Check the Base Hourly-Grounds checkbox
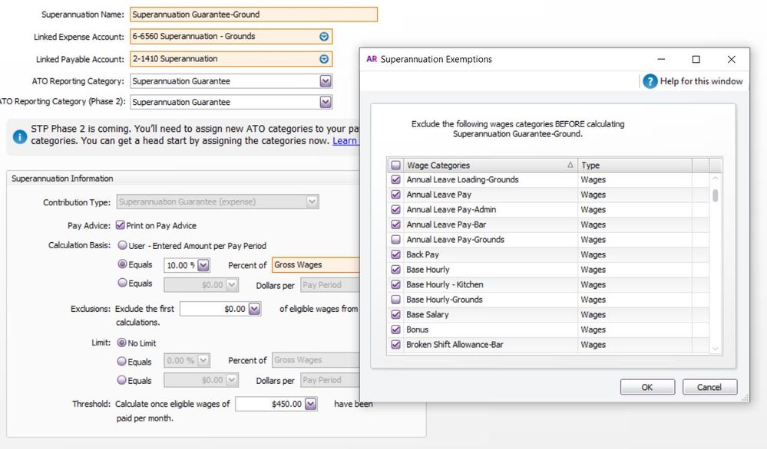The image size is (767, 449). [396, 300]
